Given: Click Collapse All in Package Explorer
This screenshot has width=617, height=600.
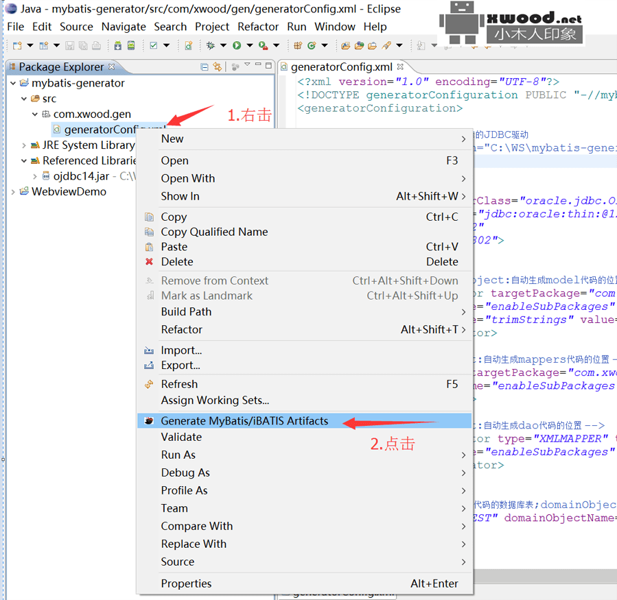Looking at the screenshot, I should point(205,67).
